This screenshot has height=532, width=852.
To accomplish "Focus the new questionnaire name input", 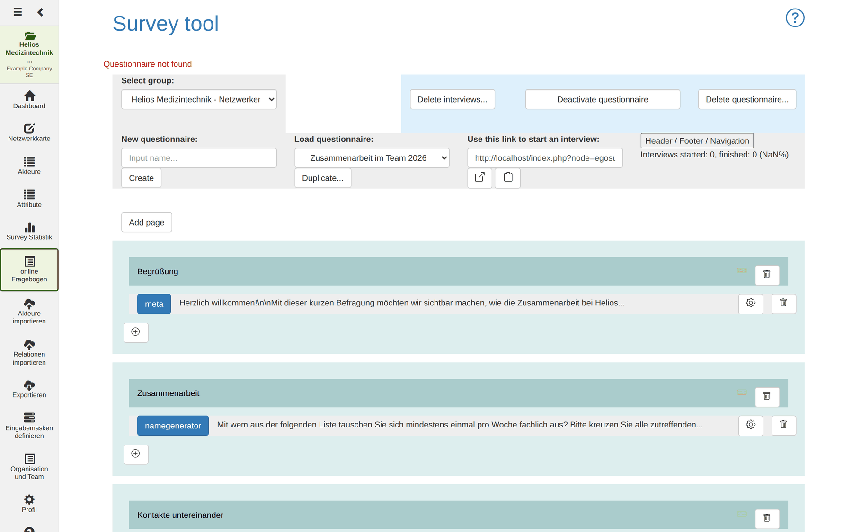I will [x=199, y=158].
